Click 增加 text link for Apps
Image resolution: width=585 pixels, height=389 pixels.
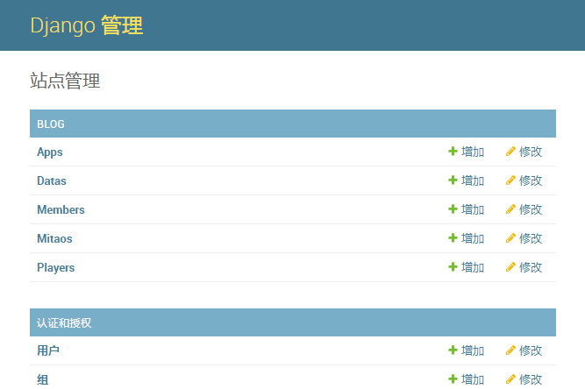473,152
